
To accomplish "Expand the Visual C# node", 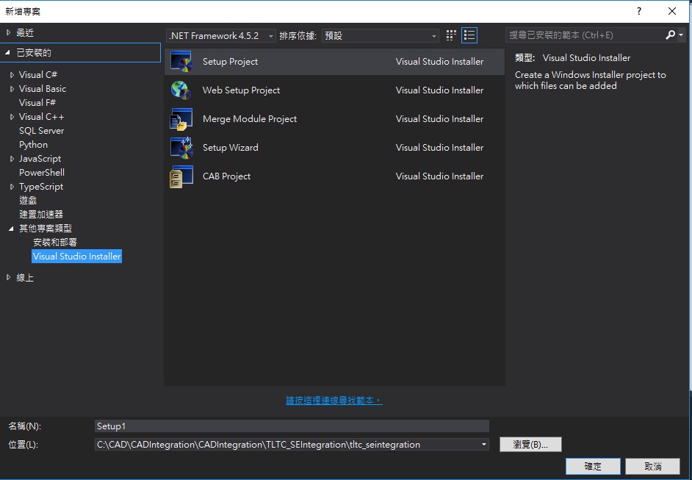I will (12, 75).
